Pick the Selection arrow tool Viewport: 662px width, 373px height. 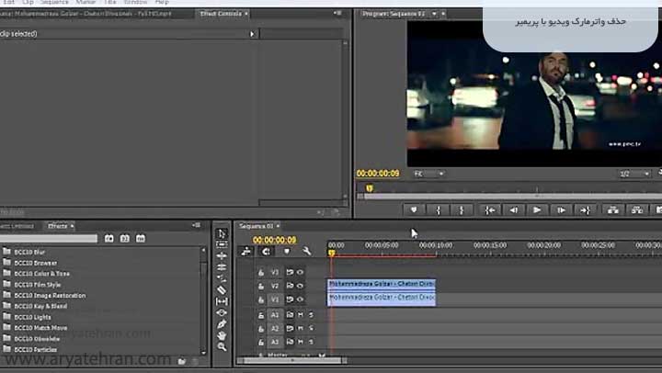[222, 234]
